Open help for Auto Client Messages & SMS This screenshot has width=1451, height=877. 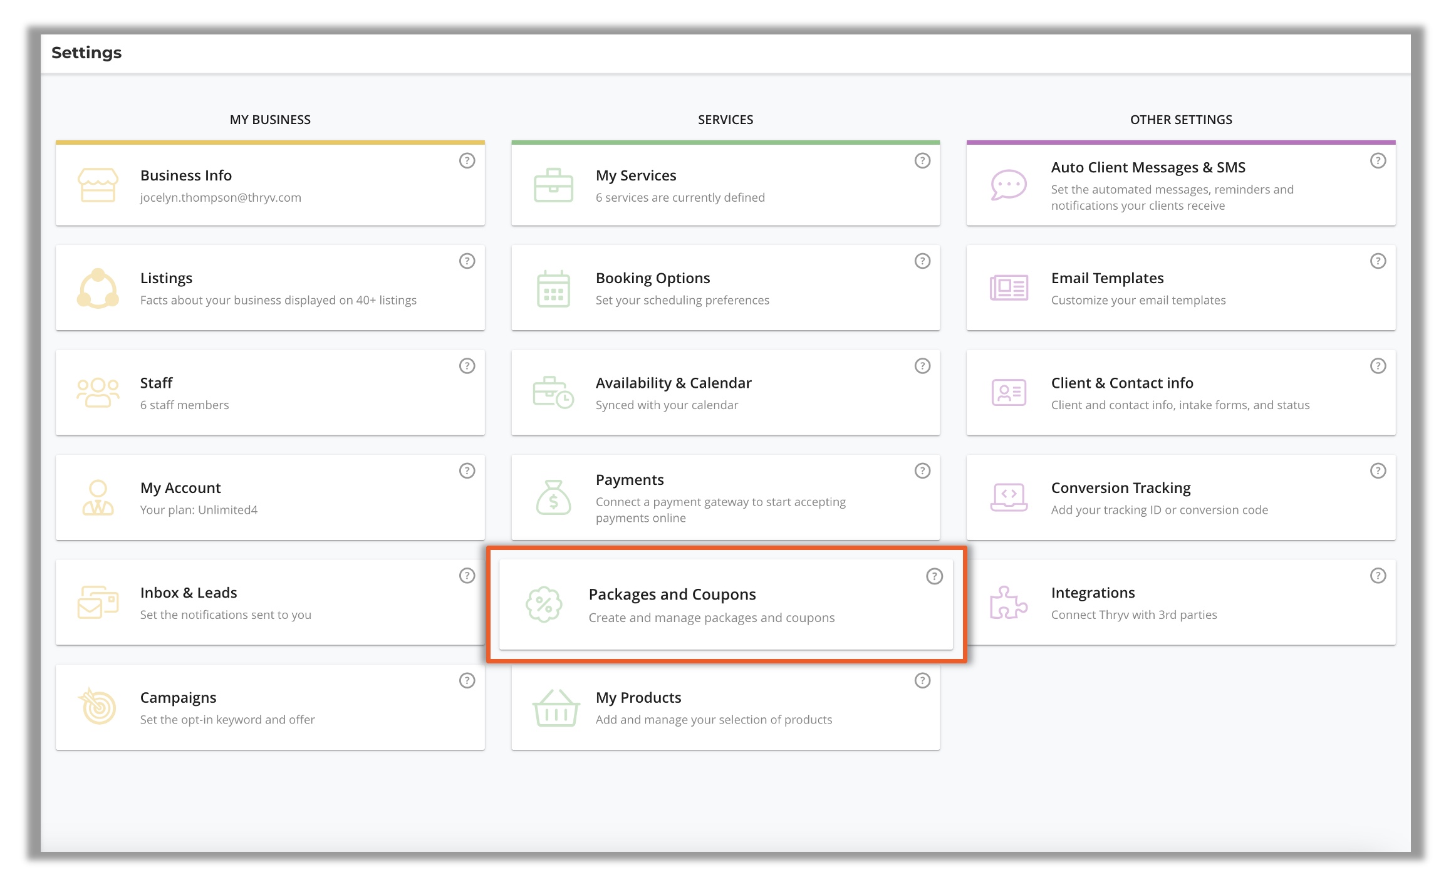[x=1378, y=161]
